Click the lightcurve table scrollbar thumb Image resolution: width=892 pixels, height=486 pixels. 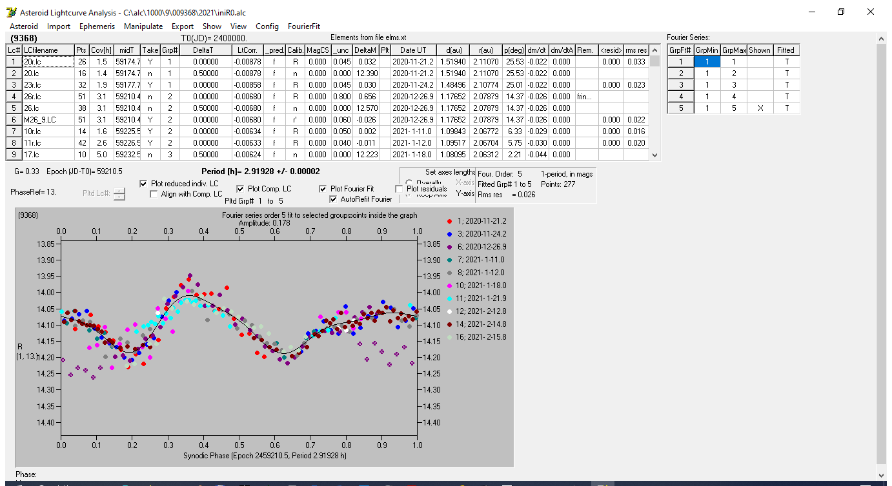(x=655, y=61)
